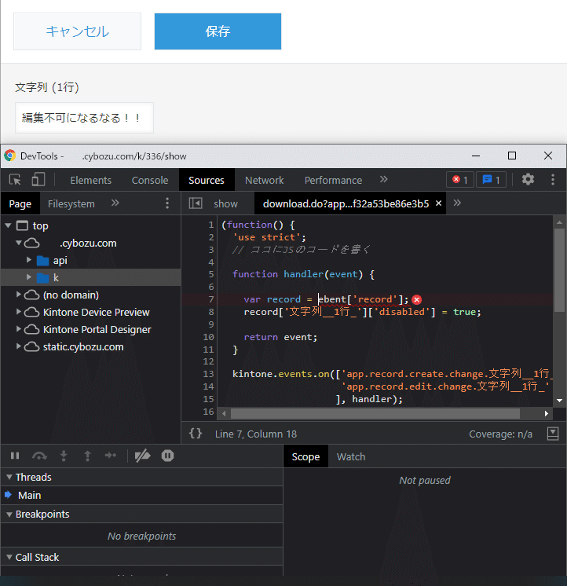The height and width of the screenshot is (586, 567).
Task: Click the step over icon
Action: coord(39,456)
